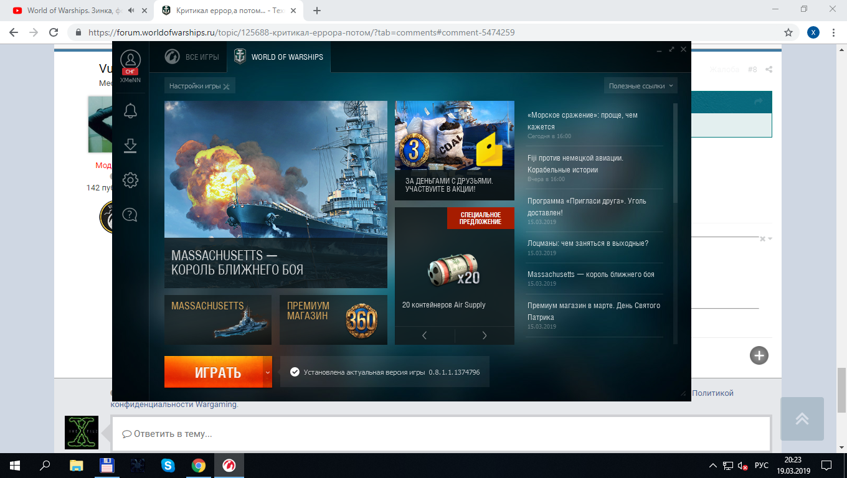This screenshot has height=478, width=847.
Task: Open a new Chrome tab
Action: (316, 11)
